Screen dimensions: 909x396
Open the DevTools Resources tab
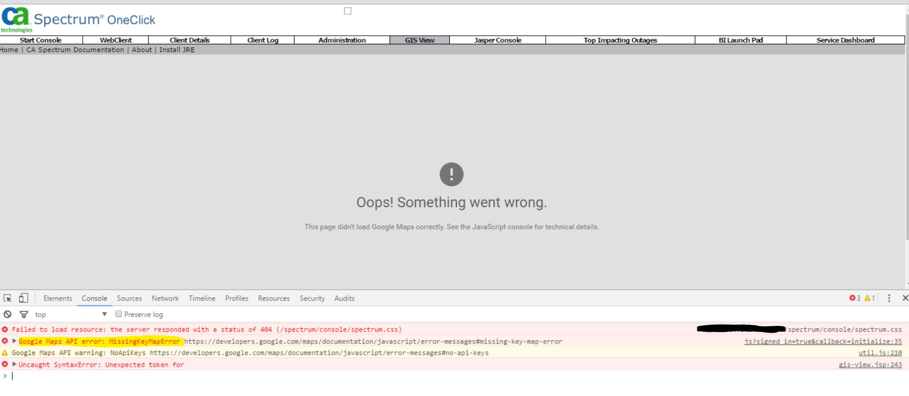[274, 298]
